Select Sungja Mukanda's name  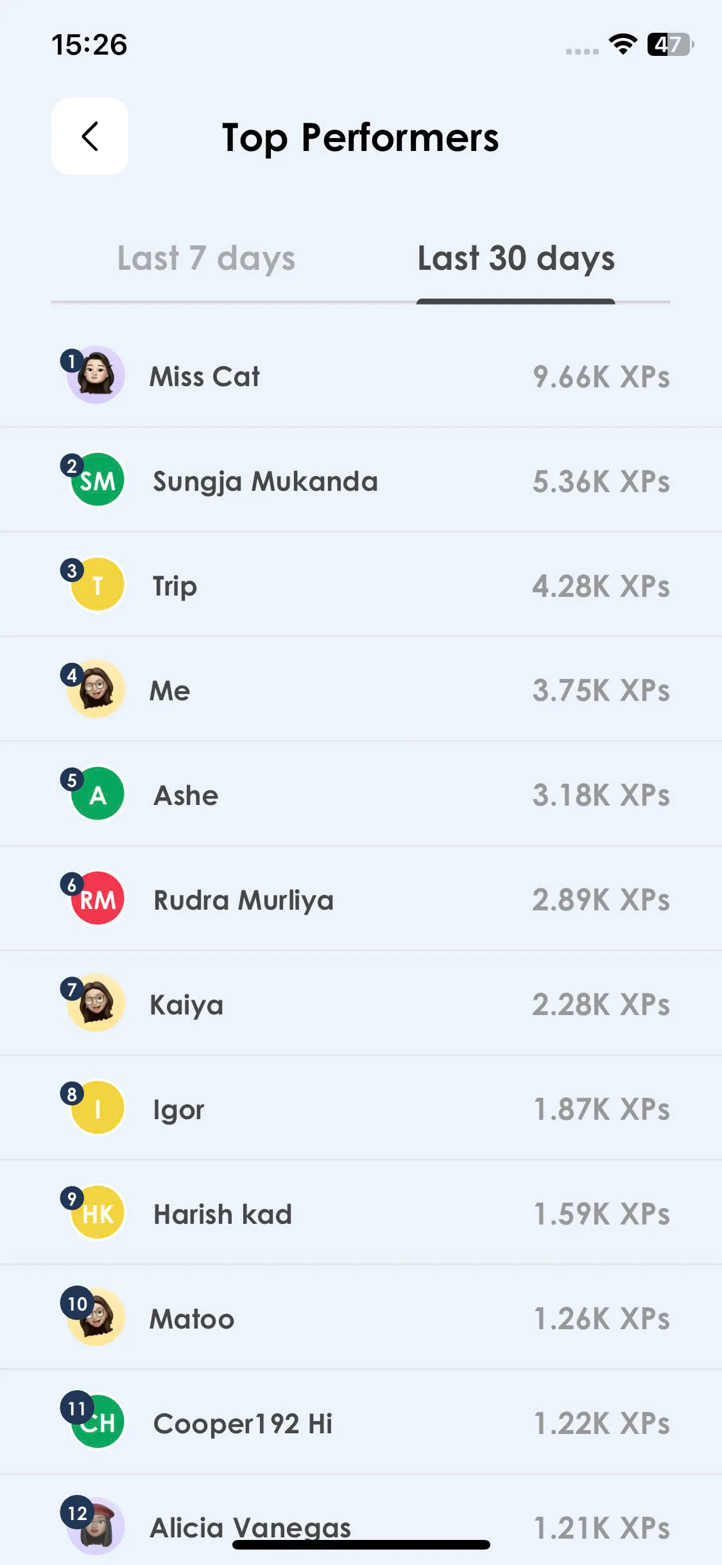click(x=265, y=482)
